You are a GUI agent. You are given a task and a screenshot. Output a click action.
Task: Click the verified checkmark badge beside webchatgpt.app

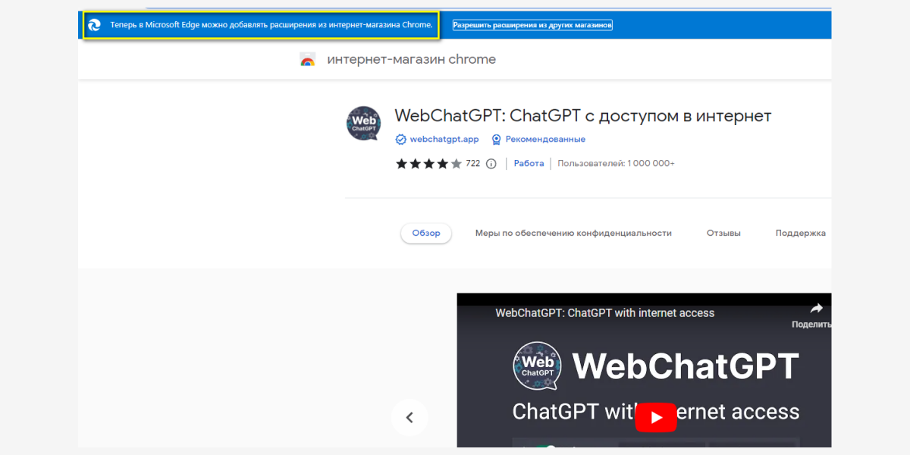point(401,140)
